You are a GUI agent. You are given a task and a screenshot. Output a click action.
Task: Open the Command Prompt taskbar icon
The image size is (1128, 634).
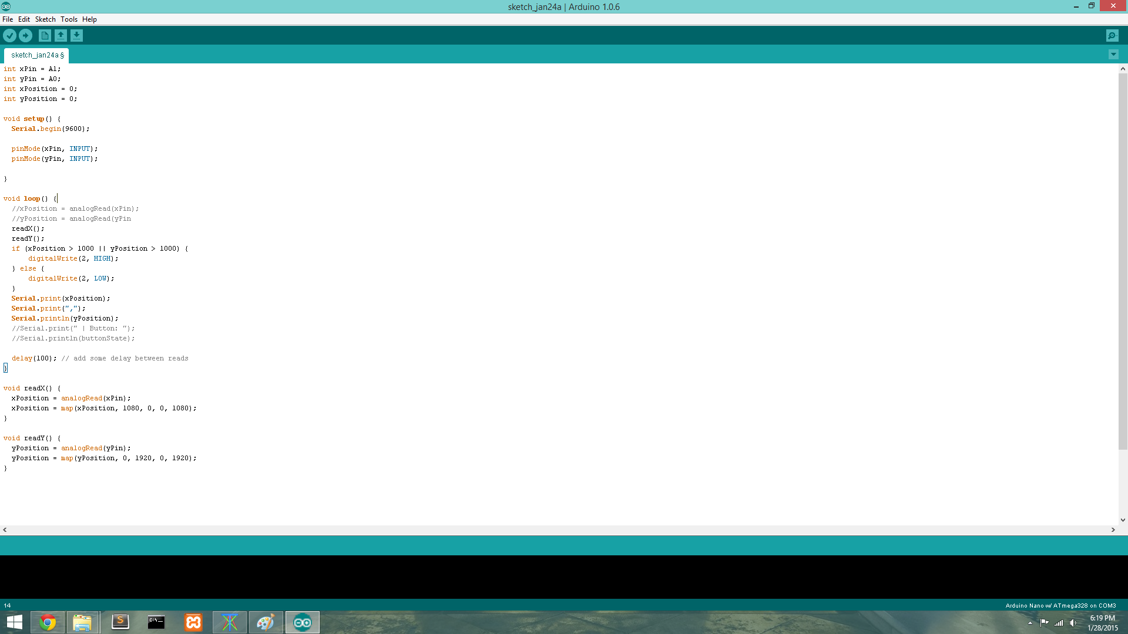tap(156, 622)
